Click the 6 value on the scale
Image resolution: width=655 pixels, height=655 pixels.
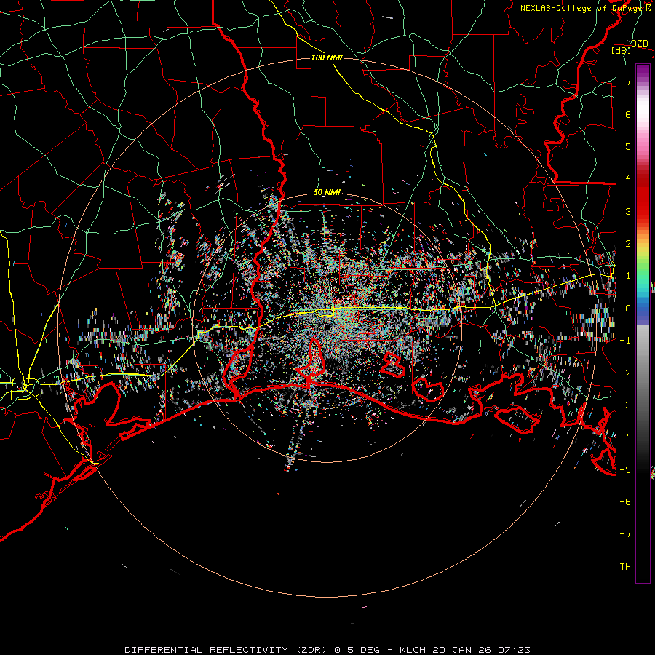[628, 114]
